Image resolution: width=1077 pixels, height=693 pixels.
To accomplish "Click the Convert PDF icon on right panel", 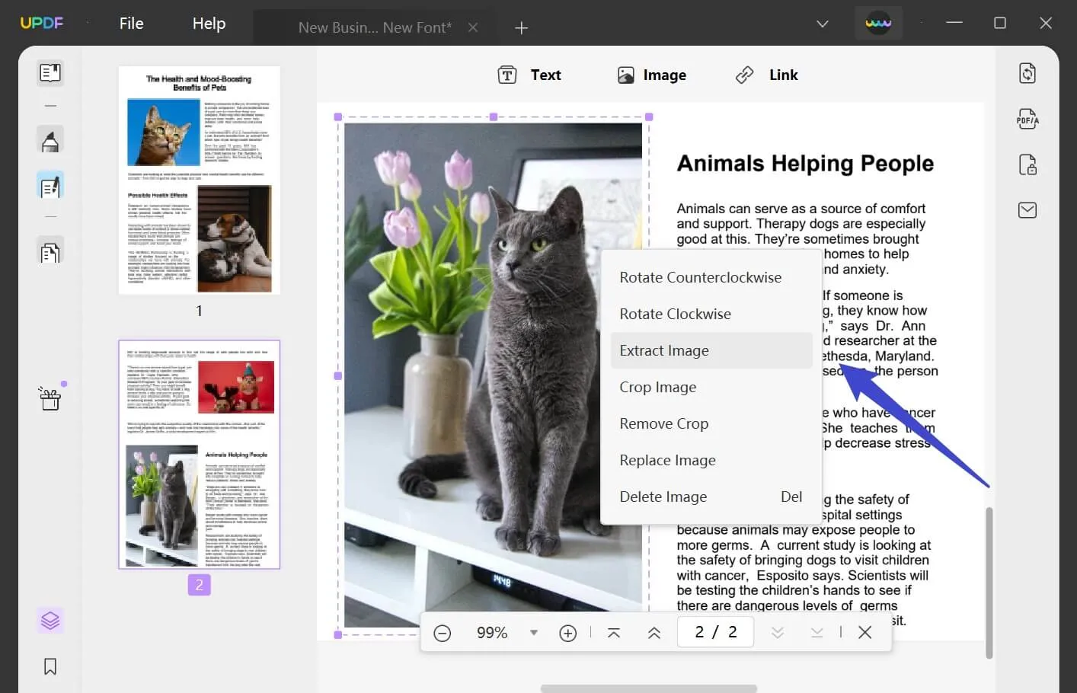I will coord(1027,72).
